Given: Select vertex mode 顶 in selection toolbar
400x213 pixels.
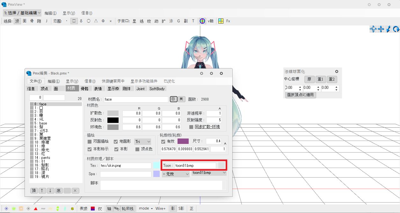Looking at the screenshot, I should [17, 21].
